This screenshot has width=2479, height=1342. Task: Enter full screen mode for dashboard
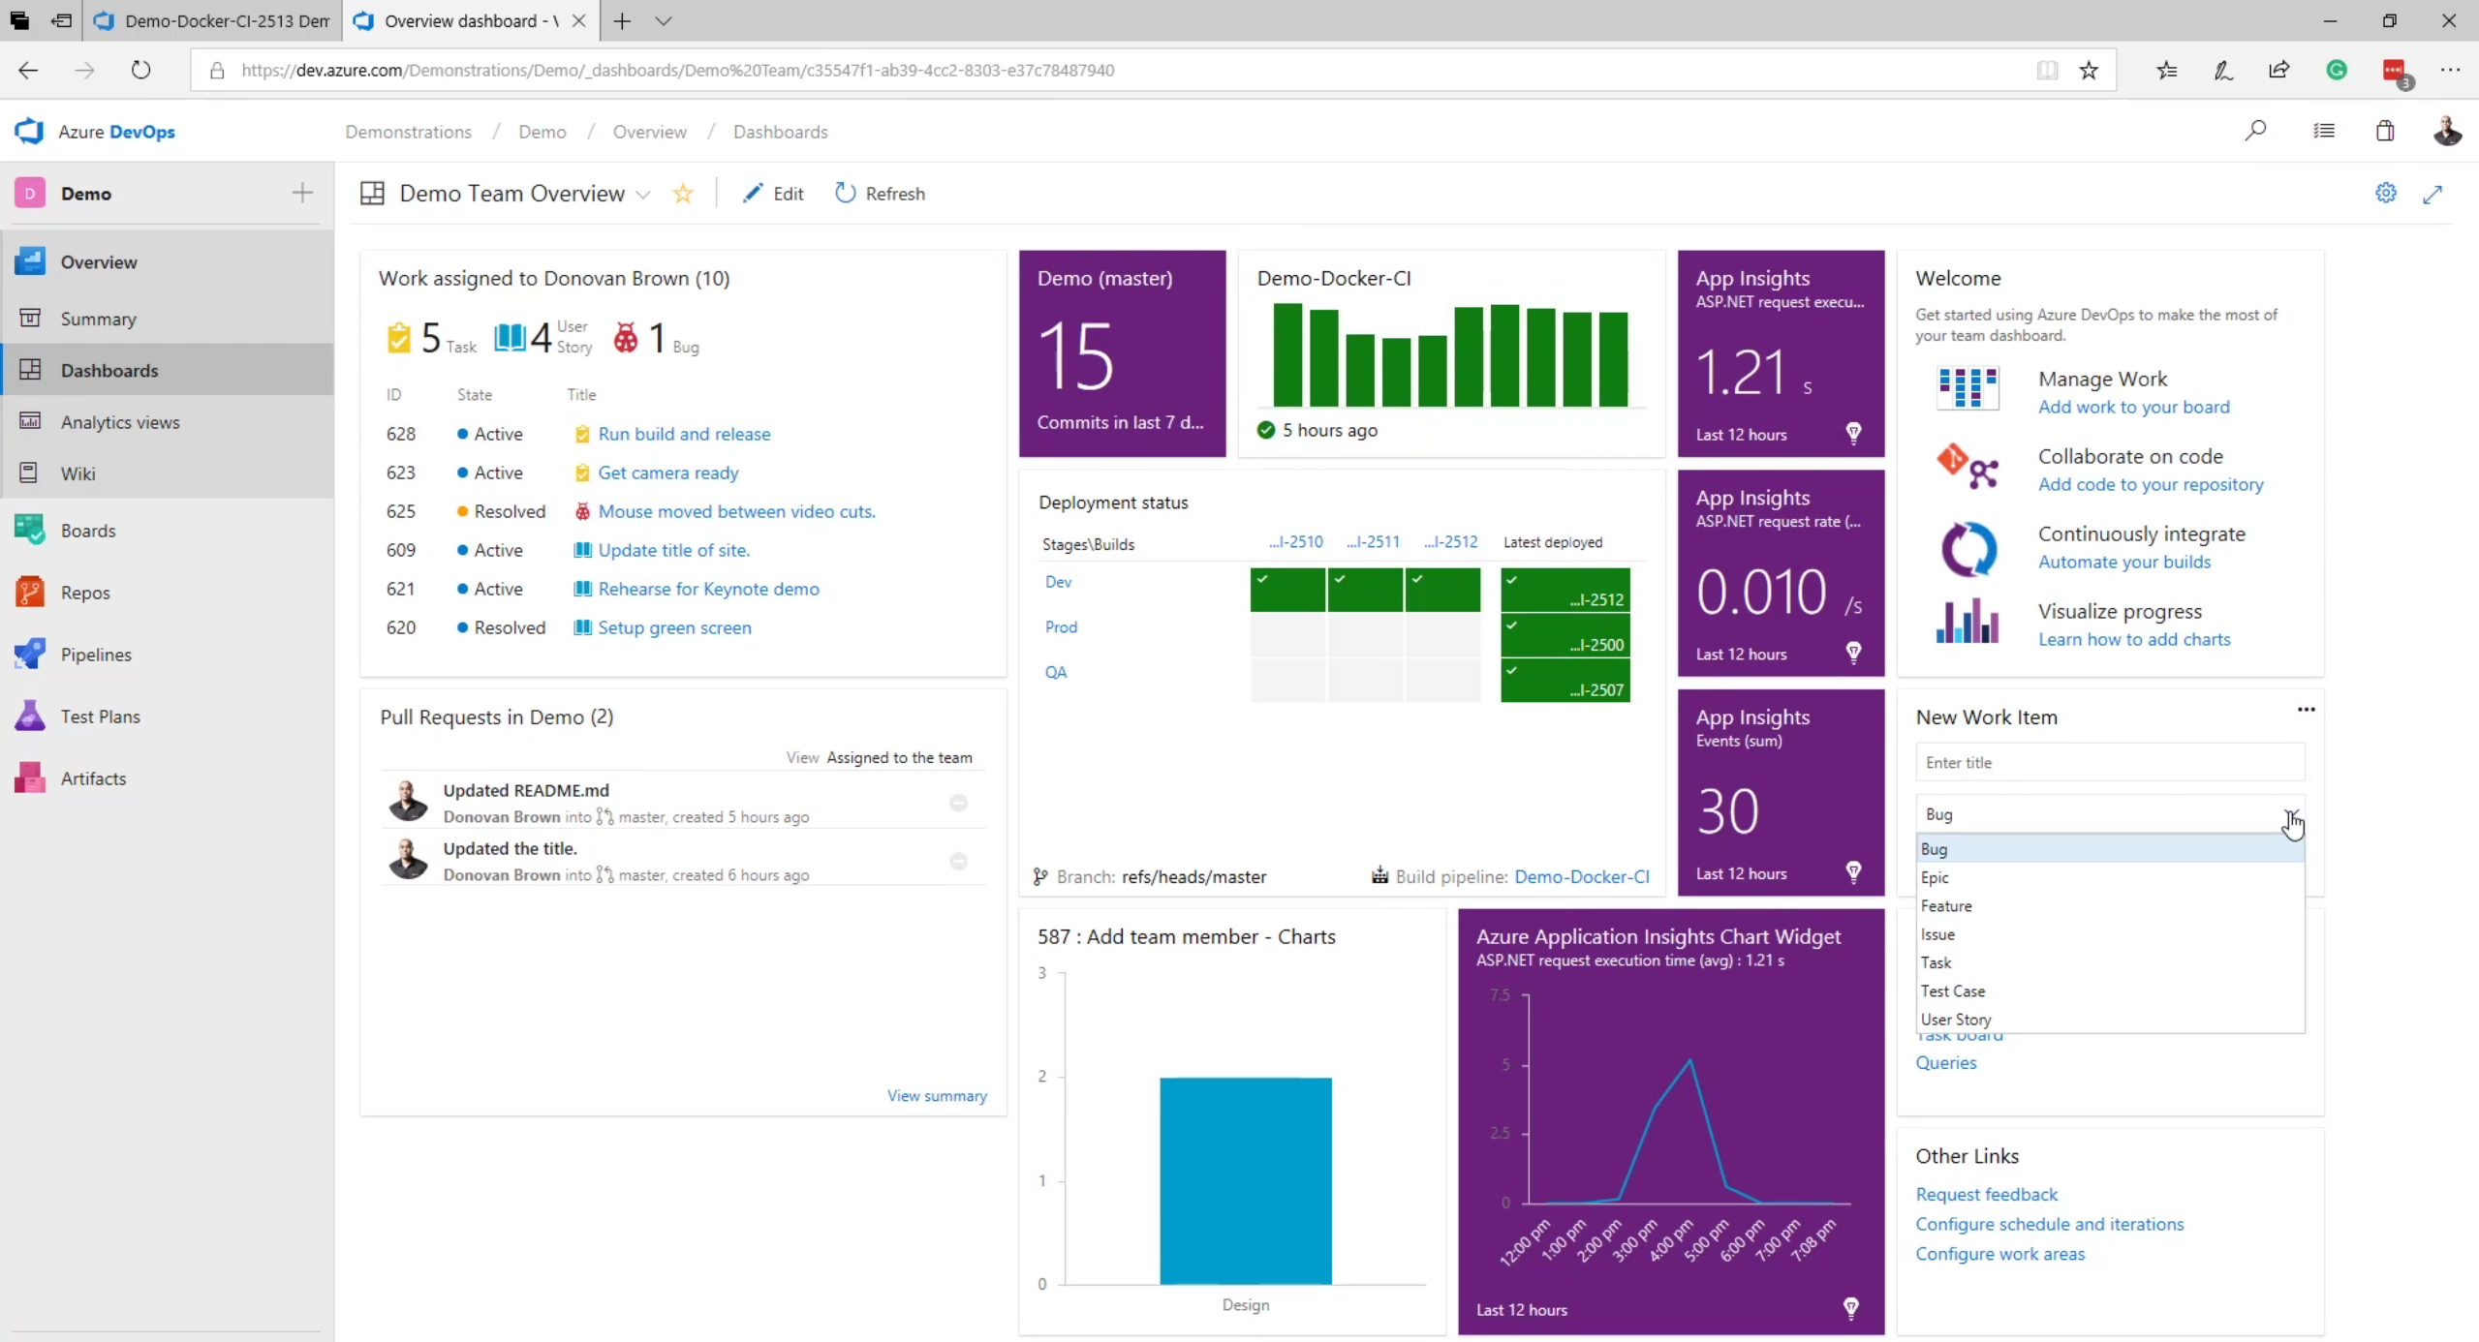pyautogui.click(x=2433, y=194)
